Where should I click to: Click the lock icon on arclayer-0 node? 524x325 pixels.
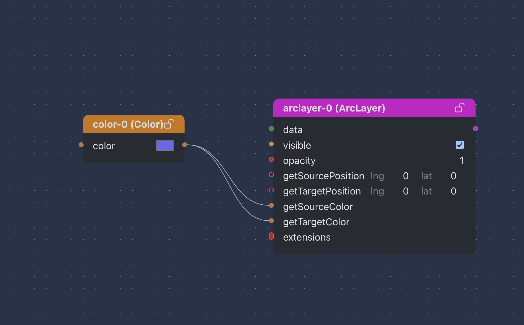pos(459,108)
